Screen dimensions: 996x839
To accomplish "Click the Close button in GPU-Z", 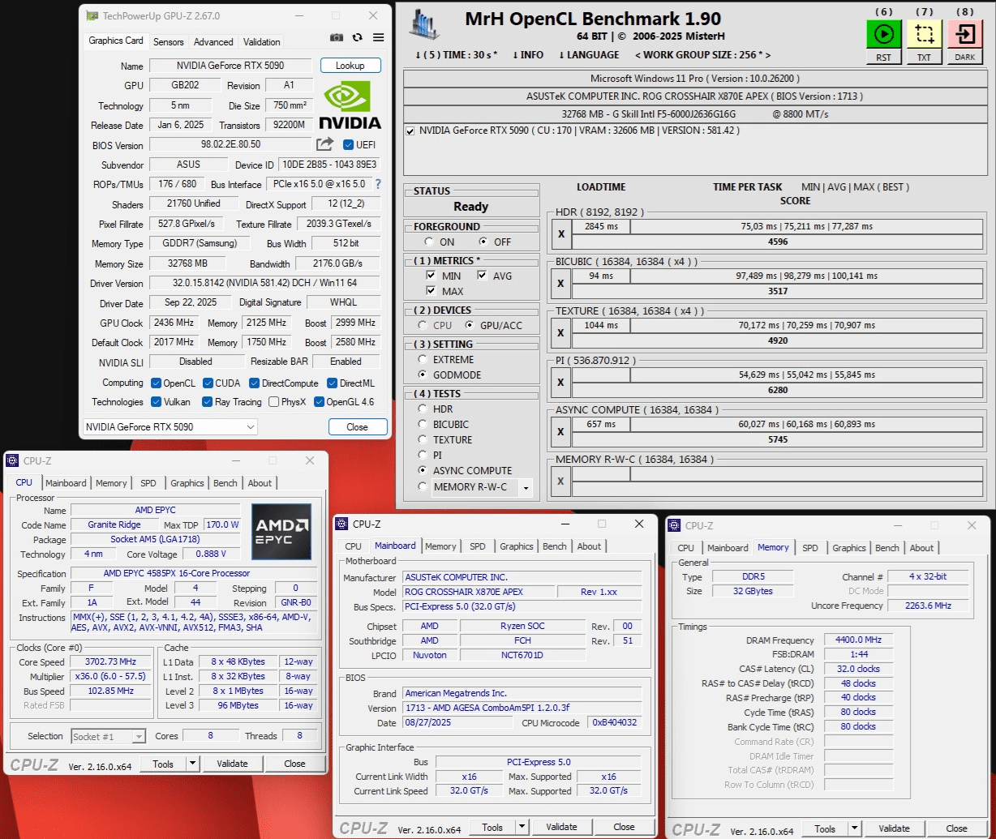I will click(357, 426).
